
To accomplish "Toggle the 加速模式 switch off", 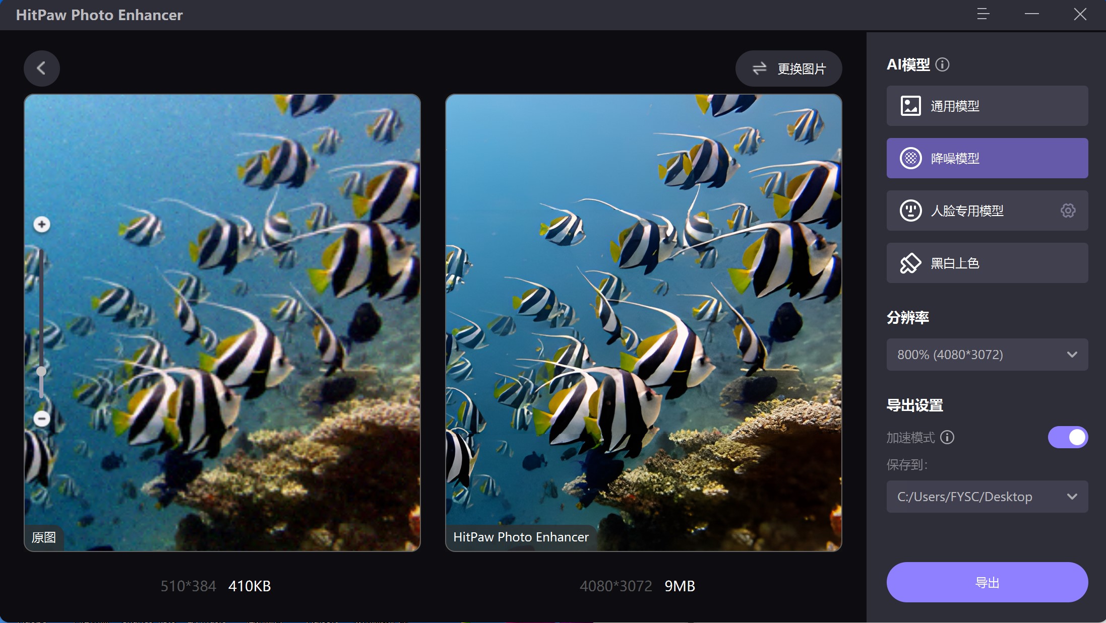I will click(1068, 437).
